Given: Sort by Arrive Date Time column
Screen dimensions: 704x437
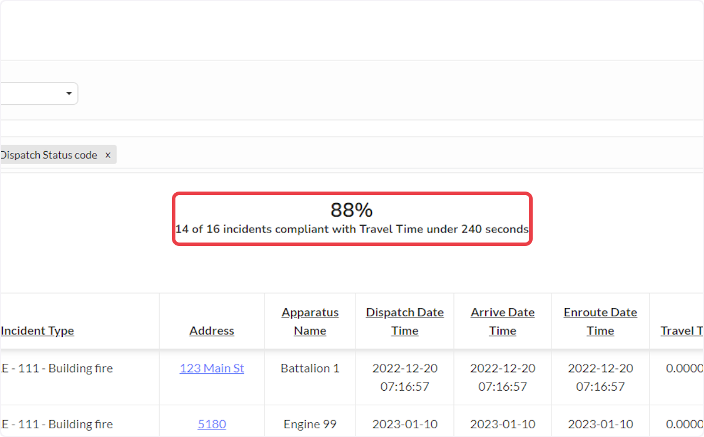Looking at the screenshot, I should (503, 322).
